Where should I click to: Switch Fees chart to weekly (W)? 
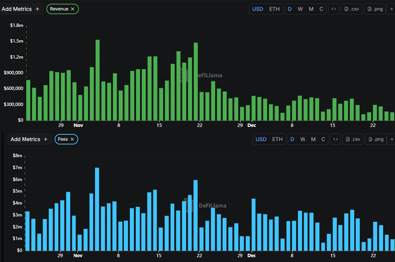(x=303, y=139)
